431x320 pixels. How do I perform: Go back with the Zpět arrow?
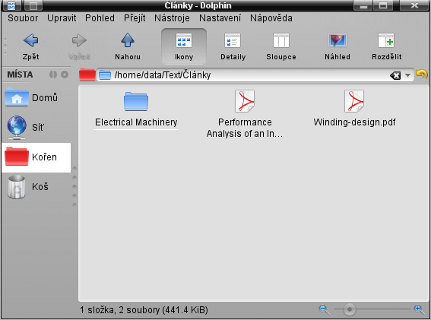pos(30,41)
